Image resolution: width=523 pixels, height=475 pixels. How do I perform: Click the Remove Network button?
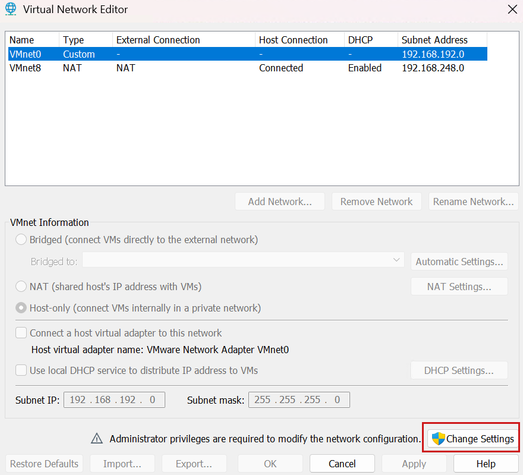click(x=376, y=201)
